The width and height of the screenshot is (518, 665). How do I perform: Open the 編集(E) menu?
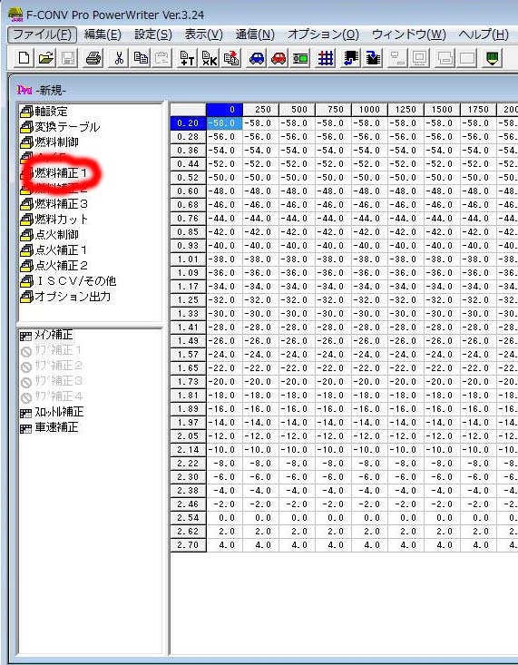(103, 34)
